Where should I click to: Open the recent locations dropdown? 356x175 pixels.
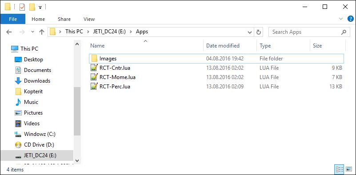click(33, 32)
